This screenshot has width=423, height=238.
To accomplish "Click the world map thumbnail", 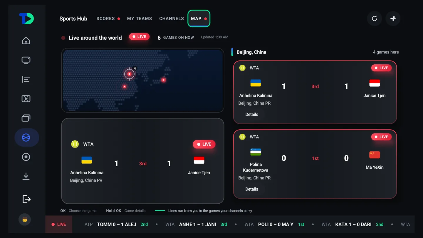I will point(143,80).
